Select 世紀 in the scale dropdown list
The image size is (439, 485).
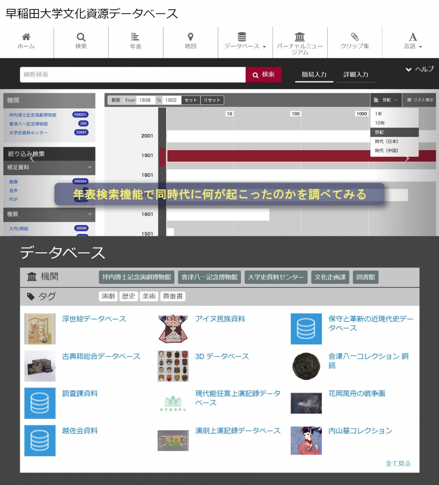click(394, 132)
